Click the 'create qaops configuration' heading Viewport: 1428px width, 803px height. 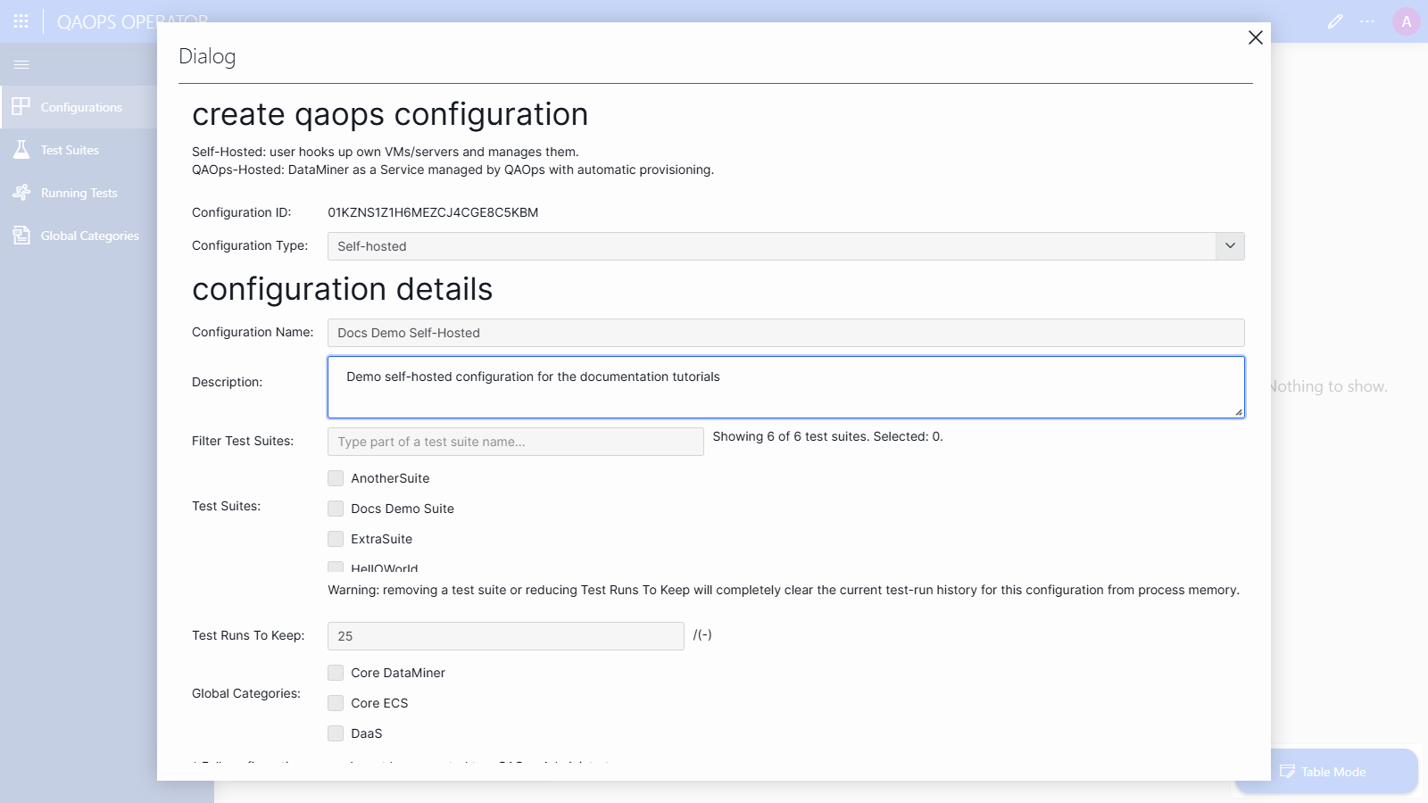[390, 114]
